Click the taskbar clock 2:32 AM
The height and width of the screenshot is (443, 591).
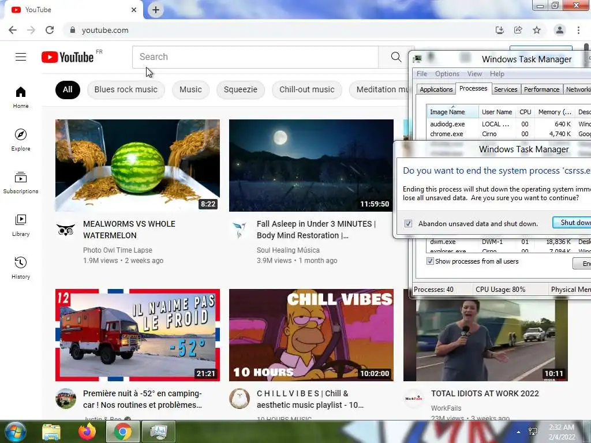(562, 432)
